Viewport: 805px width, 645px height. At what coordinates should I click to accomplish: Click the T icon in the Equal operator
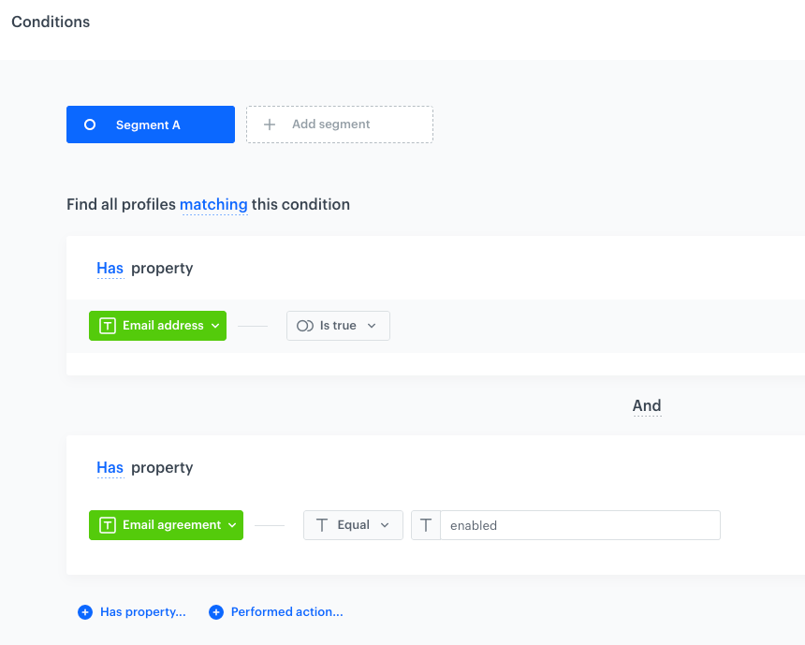321,525
